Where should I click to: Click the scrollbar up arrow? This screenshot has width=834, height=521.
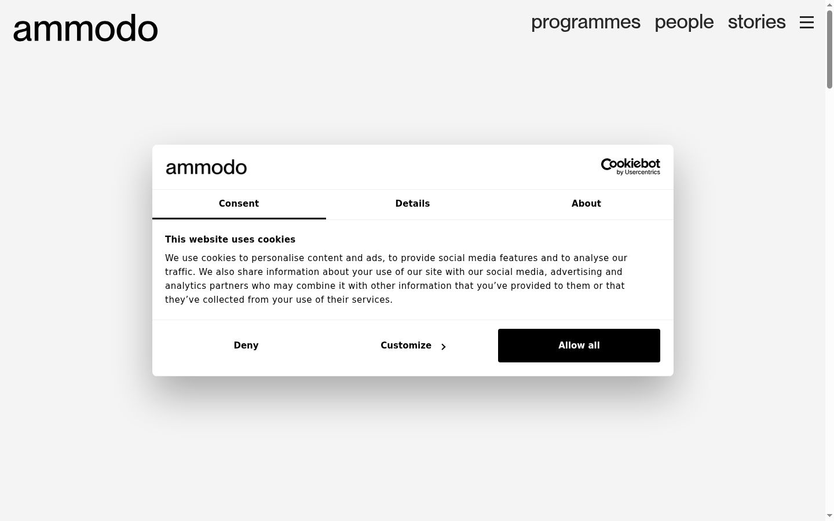[x=829, y=5]
